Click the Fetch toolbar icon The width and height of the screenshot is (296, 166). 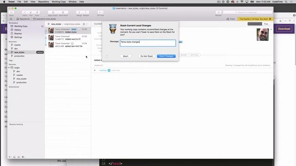tap(25, 12)
